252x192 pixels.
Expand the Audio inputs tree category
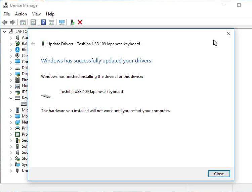click(11, 38)
